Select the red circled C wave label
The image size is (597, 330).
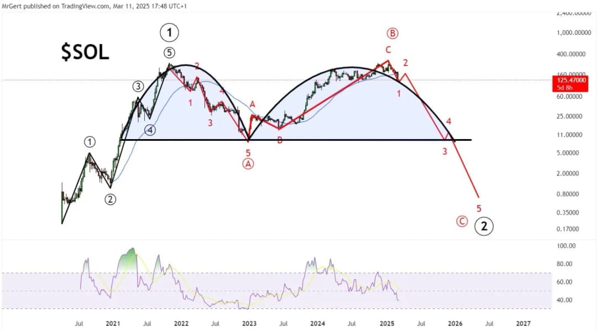462,221
